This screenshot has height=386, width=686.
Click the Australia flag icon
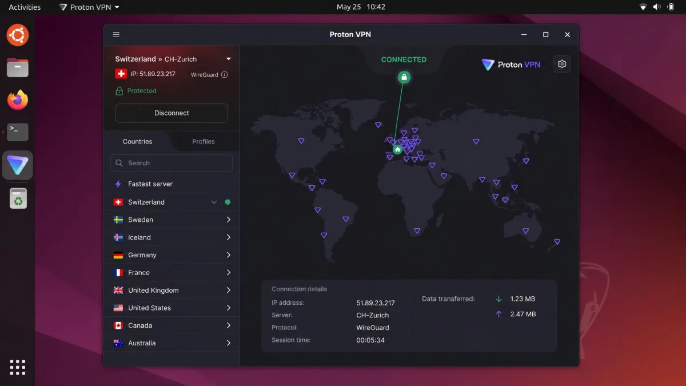(118, 343)
